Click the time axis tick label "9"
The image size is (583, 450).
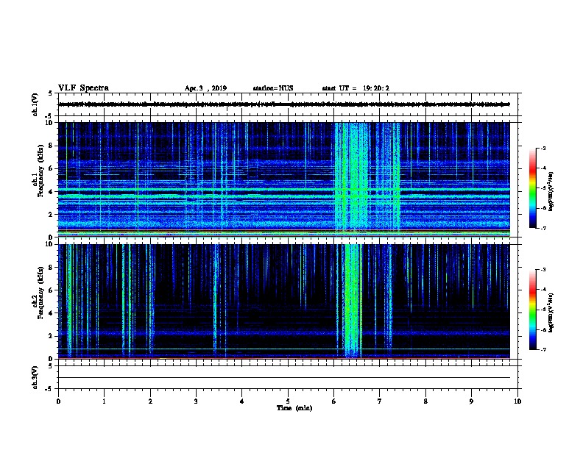click(x=471, y=401)
